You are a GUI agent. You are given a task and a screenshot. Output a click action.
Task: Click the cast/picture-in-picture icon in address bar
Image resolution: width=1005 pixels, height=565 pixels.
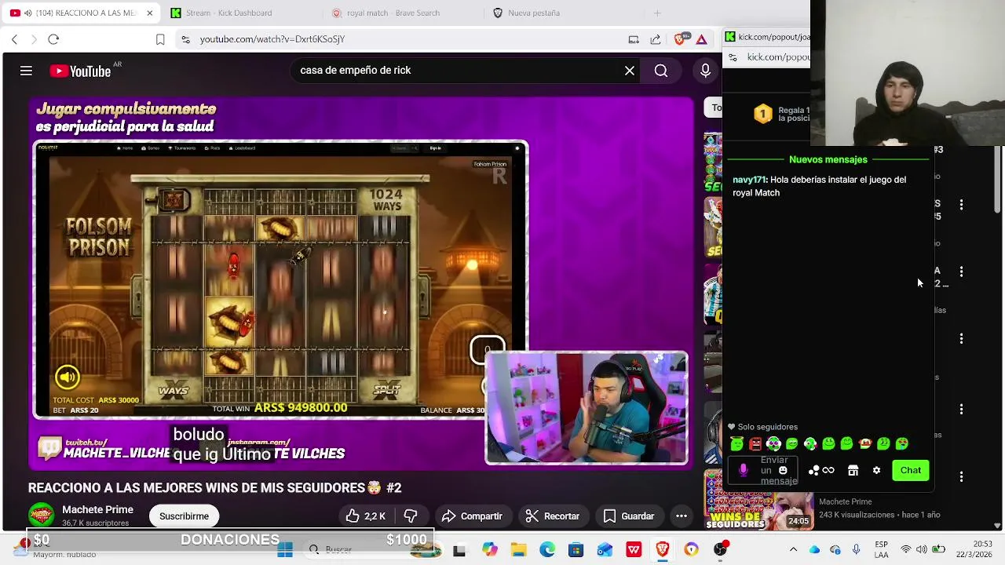click(x=634, y=39)
